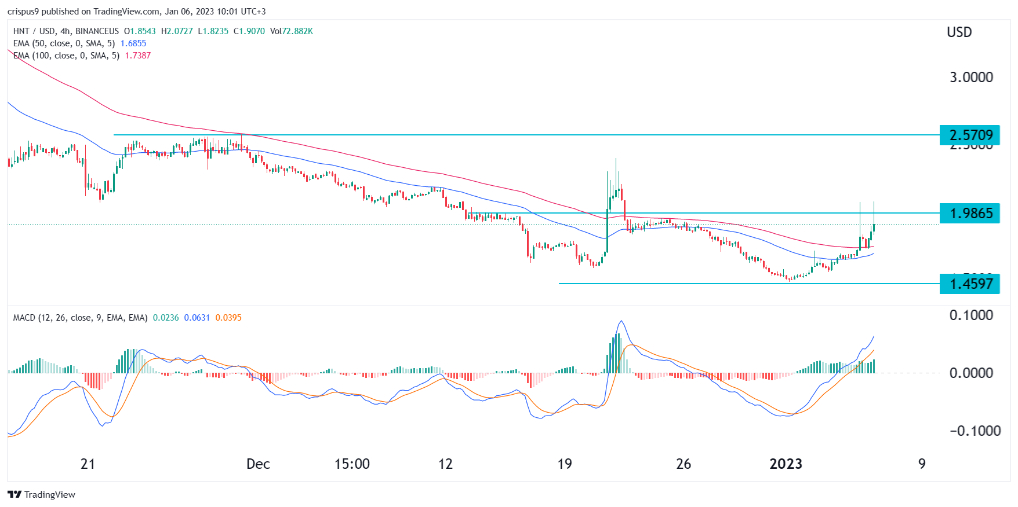Viewport: 1018px width, 507px height.
Task: Click the 2.5709 price label
Action: tap(970, 135)
